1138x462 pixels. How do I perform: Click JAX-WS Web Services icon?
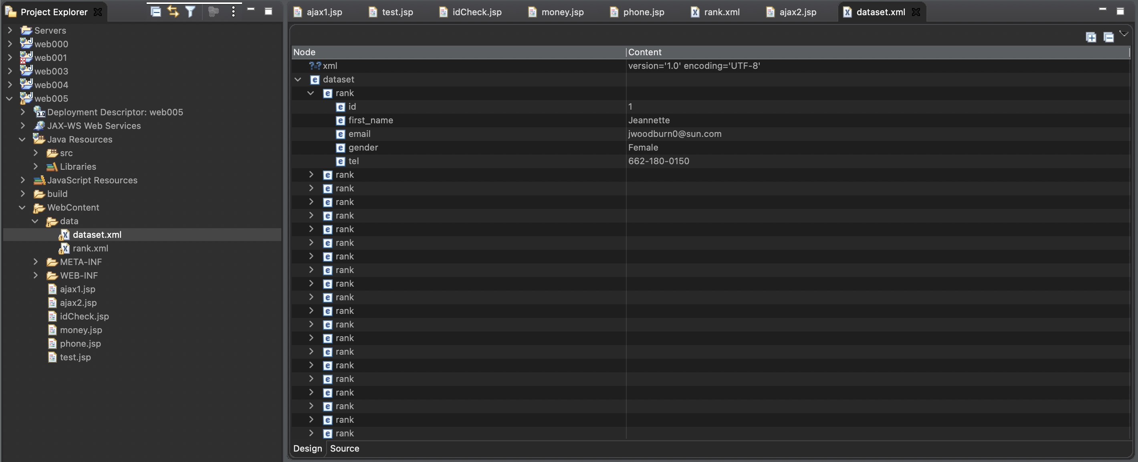pyautogui.click(x=40, y=126)
